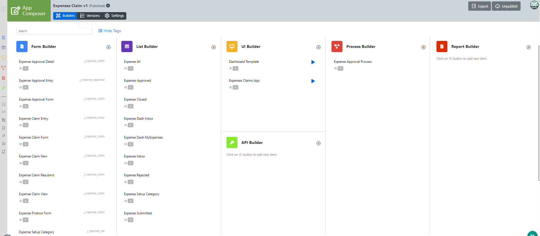Open List Builder table icon in sidebar
This screenshot has height=236, width=540.
pyautogui.click(x=3, y=48)
